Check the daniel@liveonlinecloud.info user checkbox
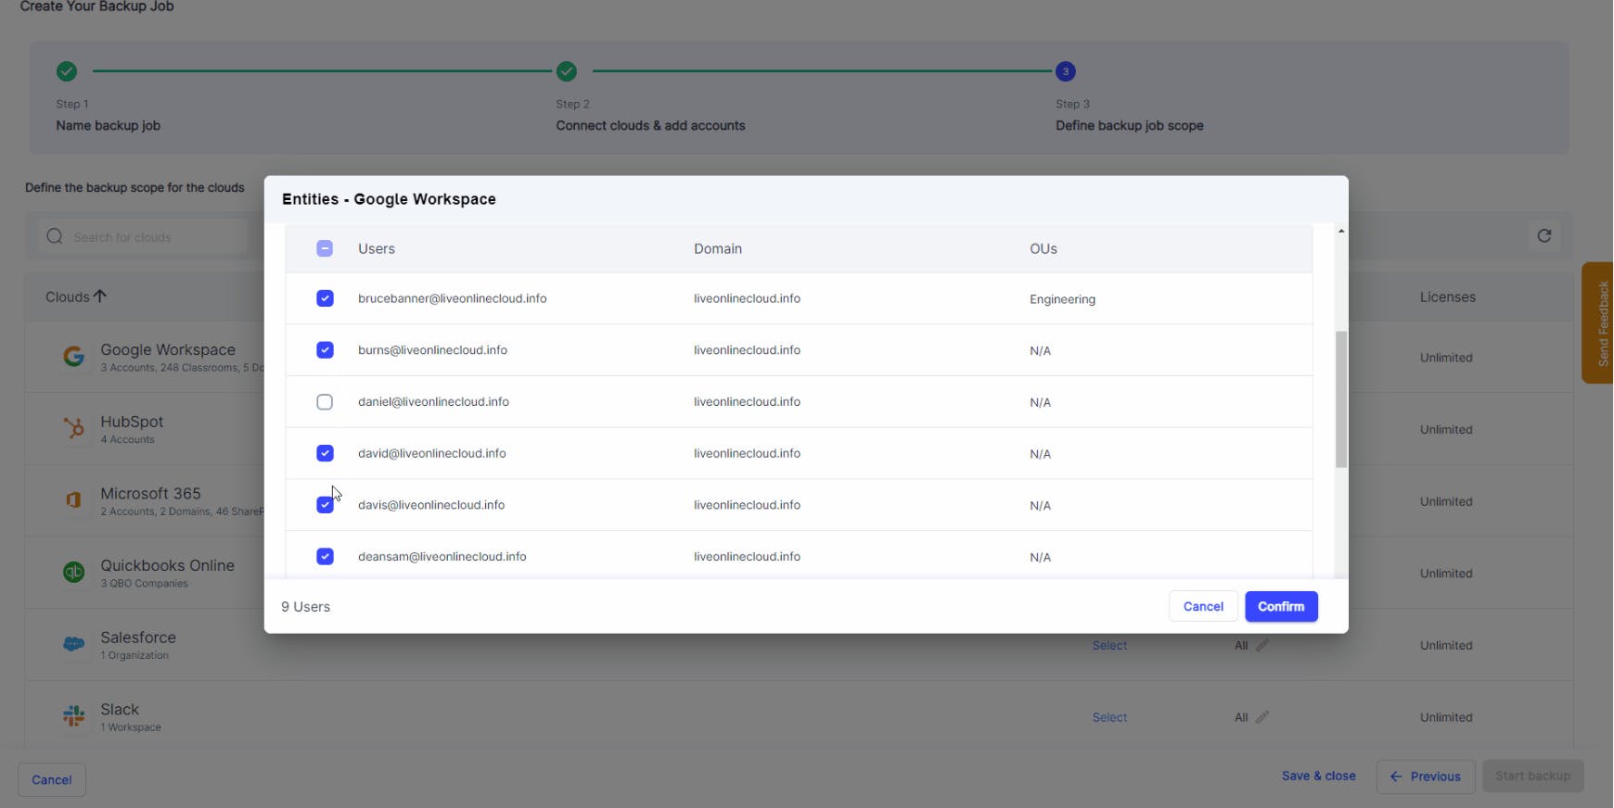Screen dimensions: 1614x808 325,402
